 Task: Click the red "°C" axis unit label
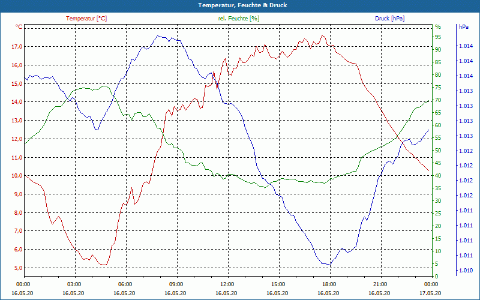coord(19,27)
